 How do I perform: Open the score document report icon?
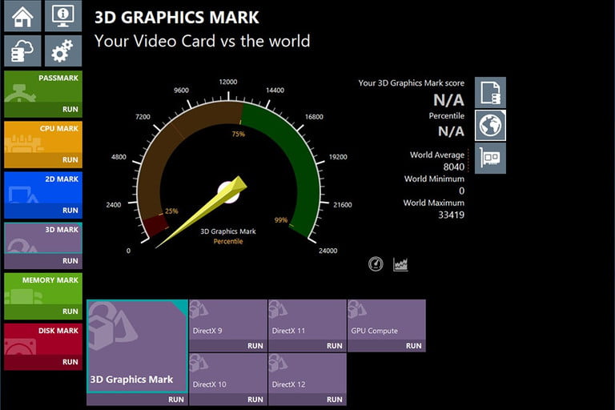pos(490,93)
